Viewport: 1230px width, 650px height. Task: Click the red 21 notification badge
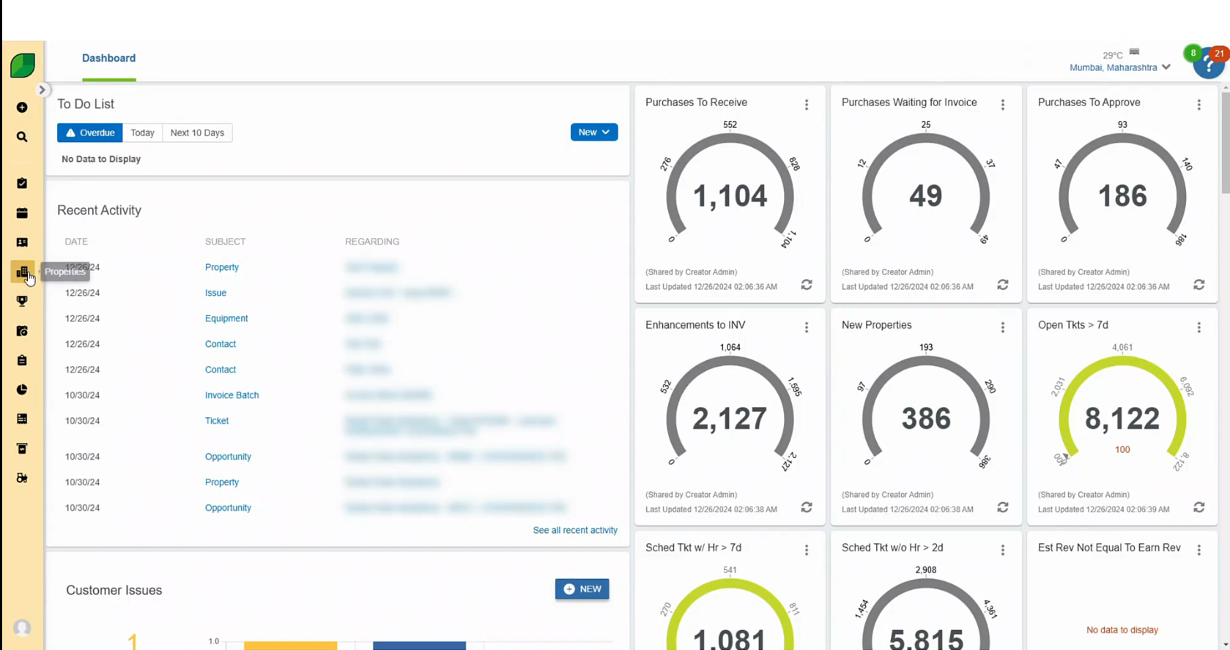[x=1219, y=53]
